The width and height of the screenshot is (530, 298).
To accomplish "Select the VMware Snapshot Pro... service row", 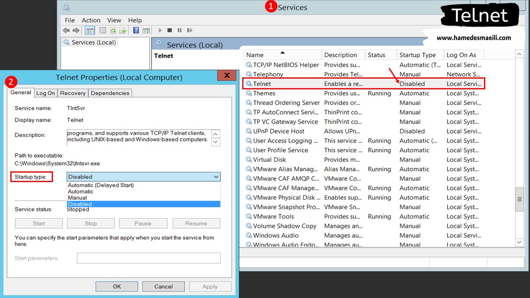I will coord(364,207).
